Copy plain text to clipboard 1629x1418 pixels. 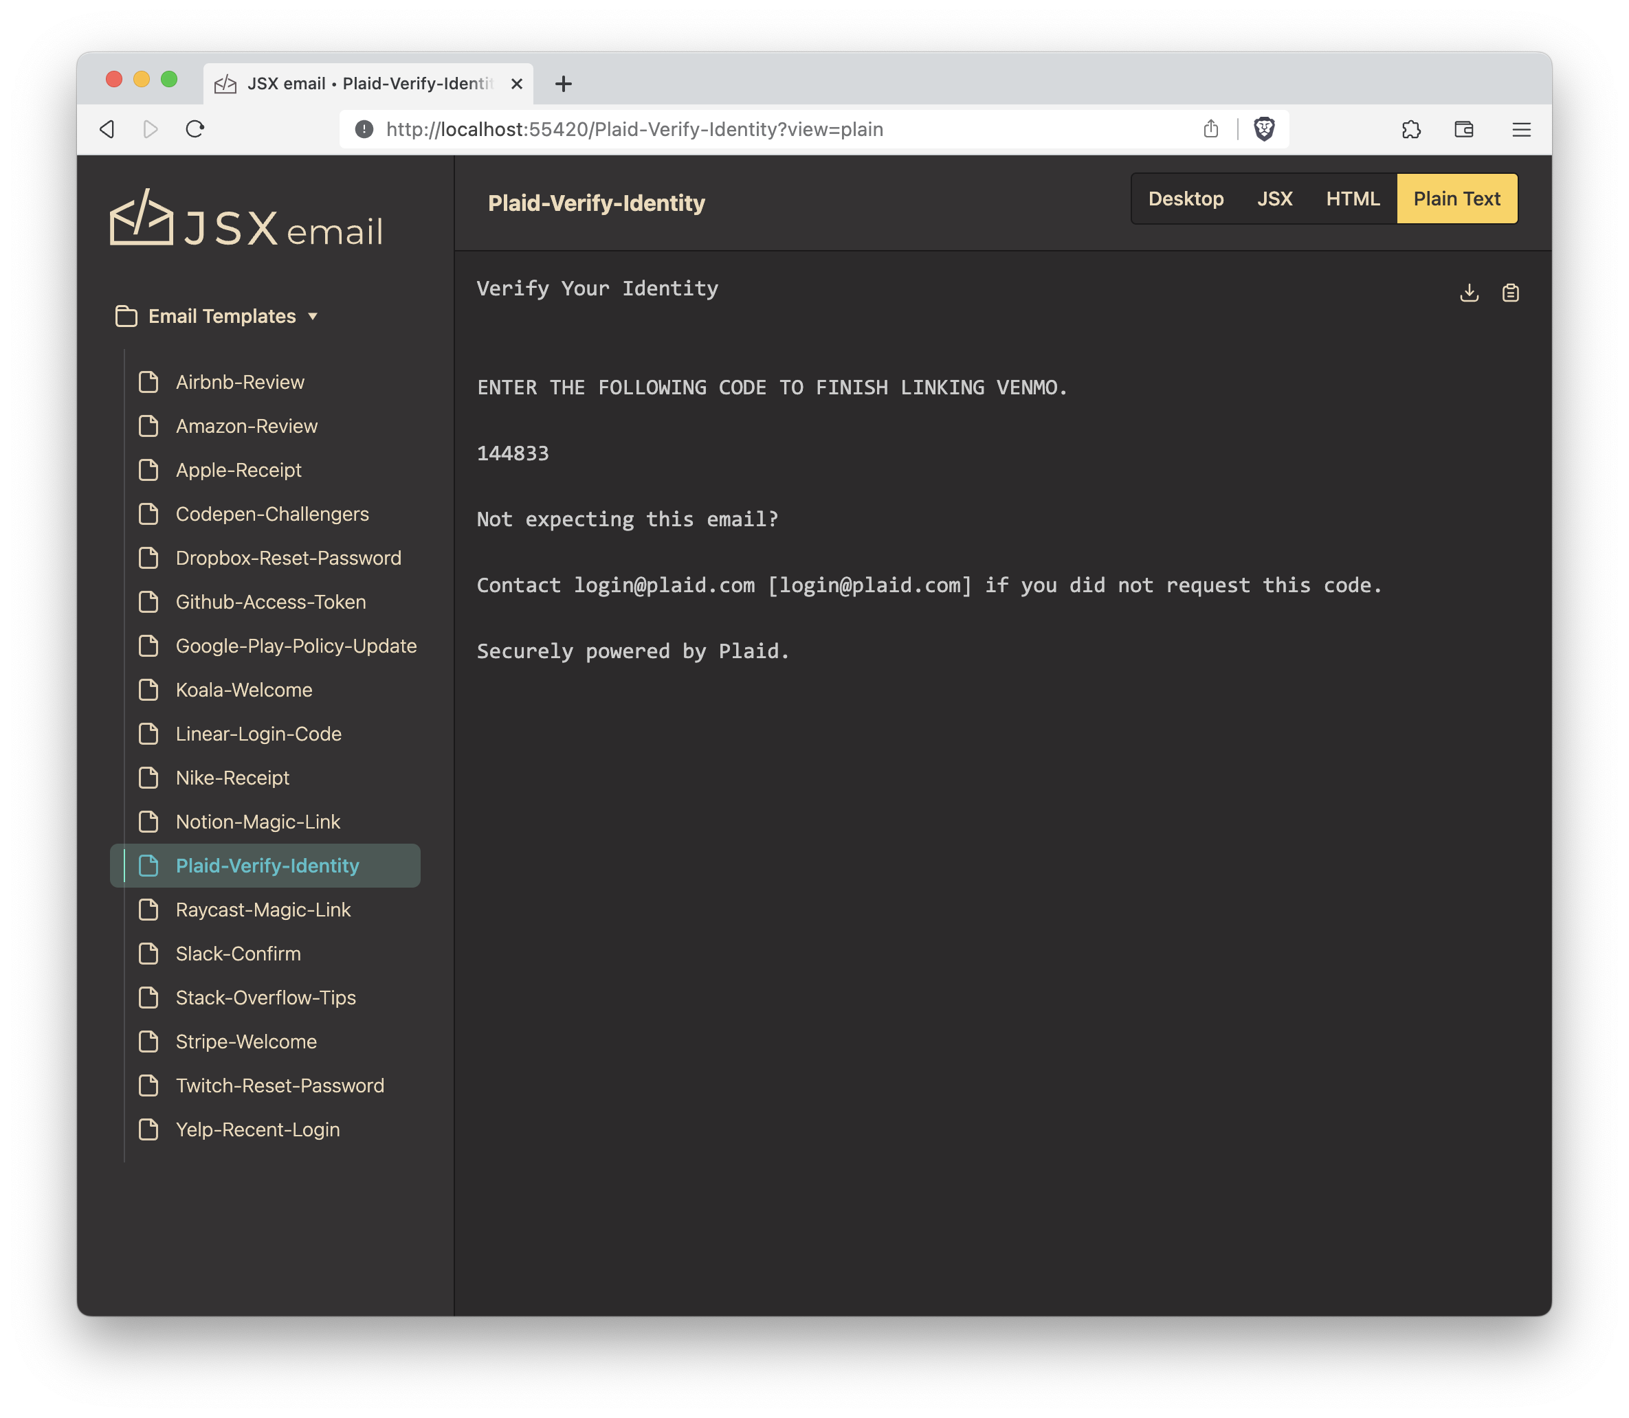(x=1510, y=293)
